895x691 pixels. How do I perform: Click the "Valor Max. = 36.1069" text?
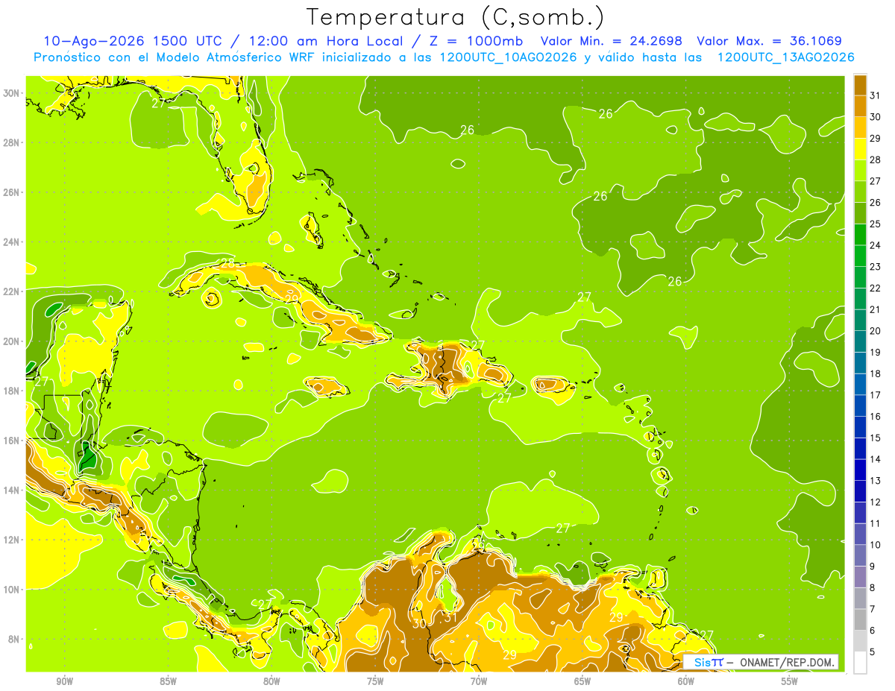coord(769,41)
